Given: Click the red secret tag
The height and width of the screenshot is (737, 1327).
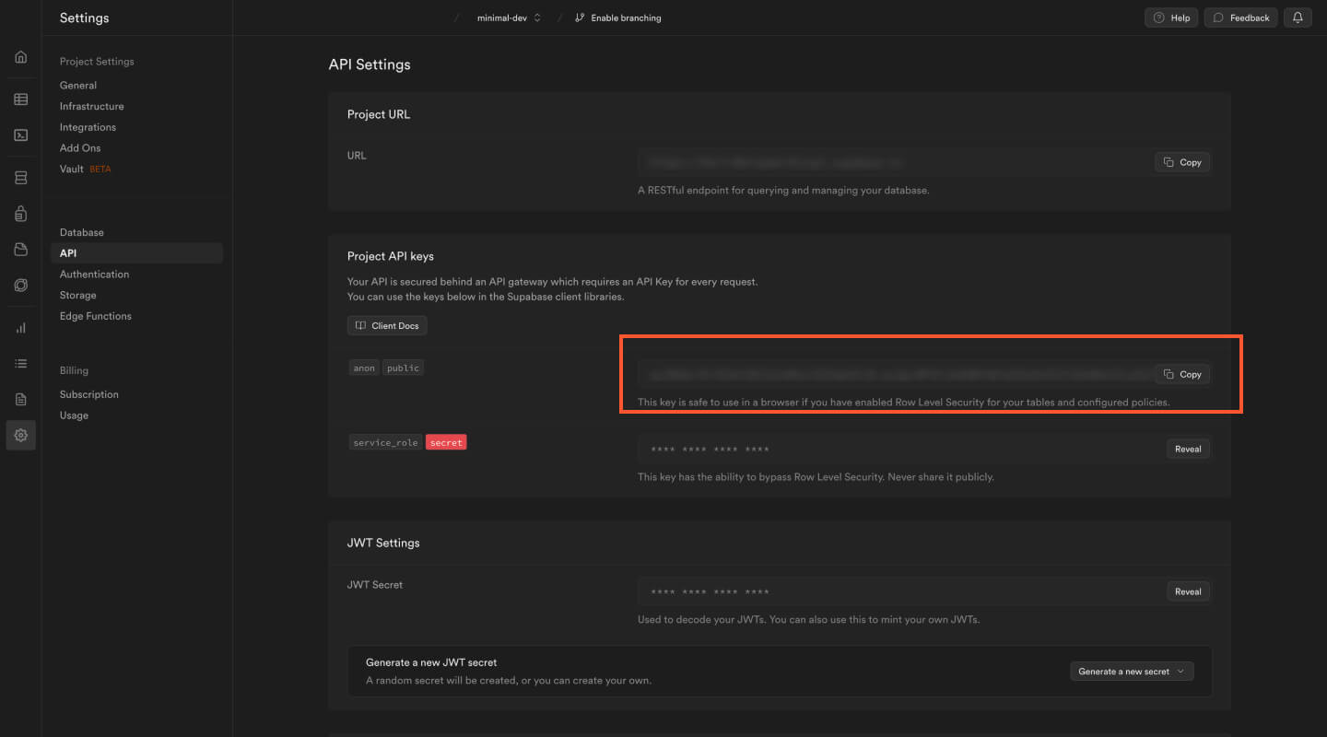Looking at the screenshot, I should click(446, 442).
